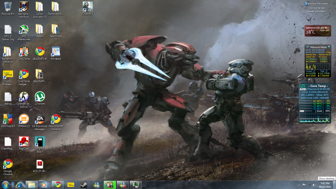Reset the Total usage counter in Network Meter
Viewport: 336px width, 189px height.
tap(327, 71)
